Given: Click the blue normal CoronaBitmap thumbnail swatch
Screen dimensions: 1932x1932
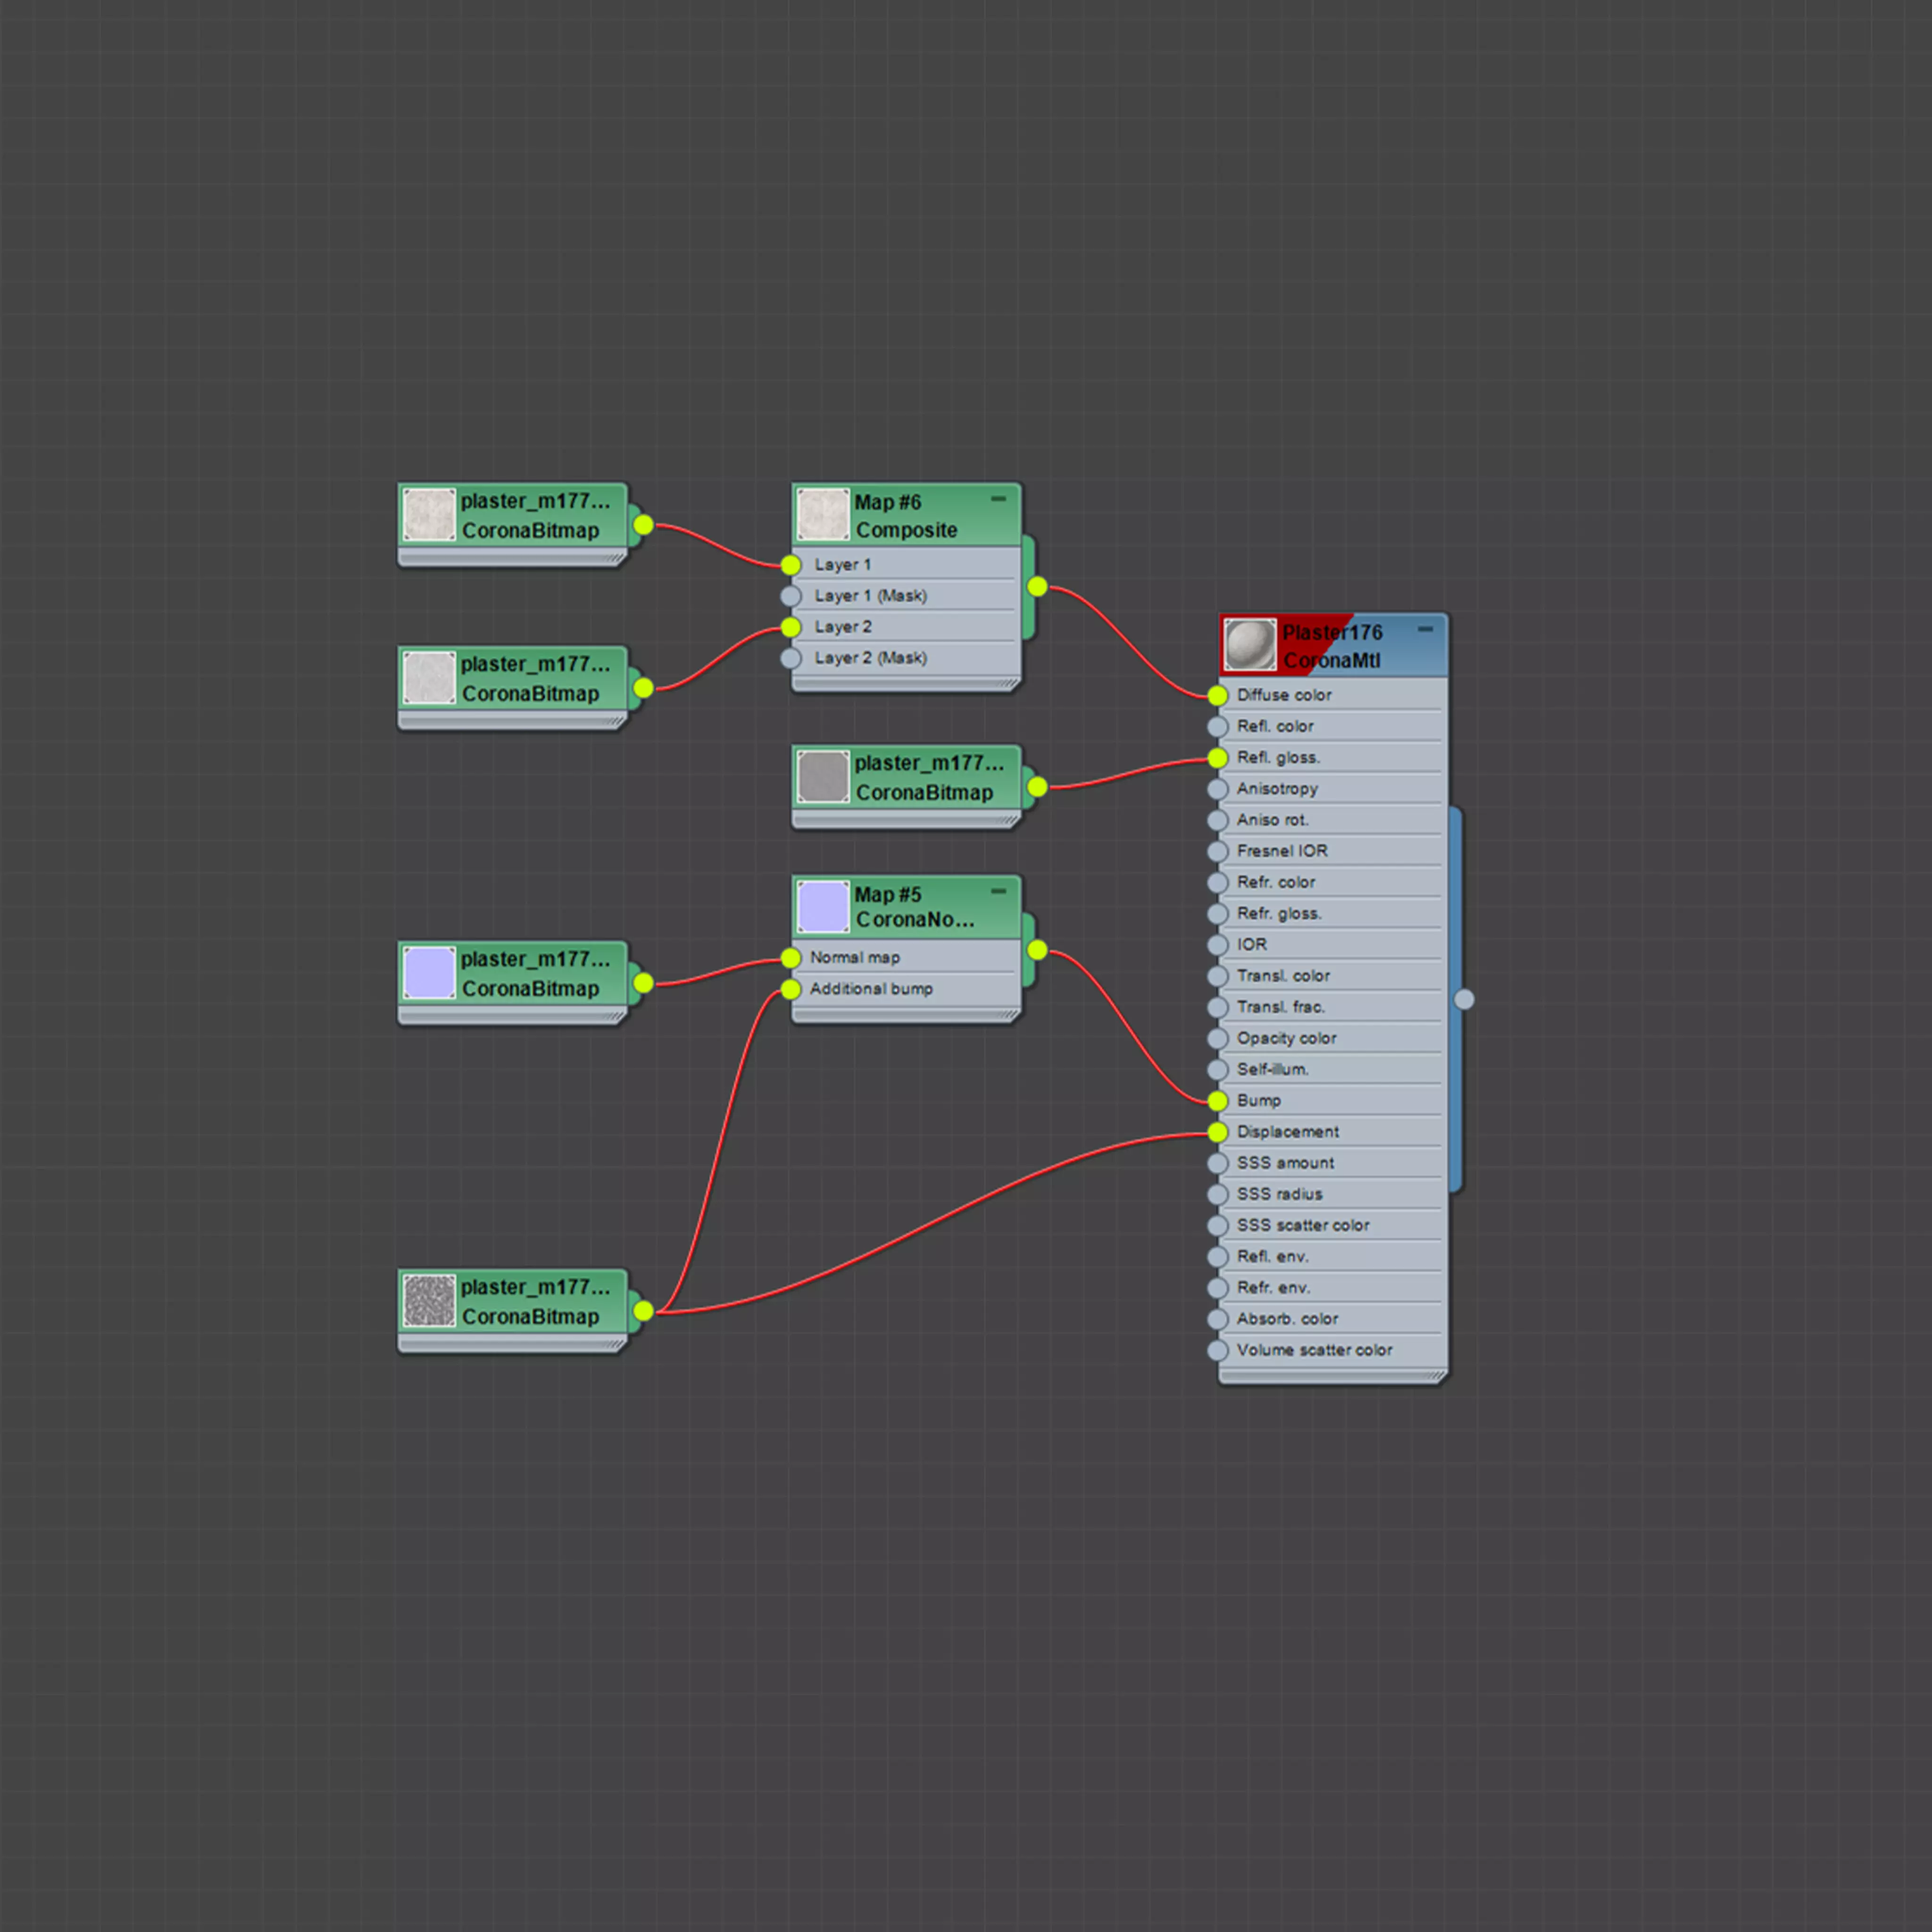Looking at the screenshot, I should (429, 973).
